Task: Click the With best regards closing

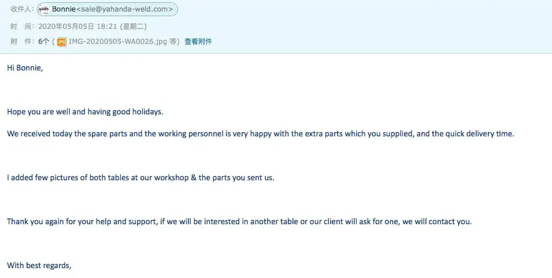Action: point(39,265)
